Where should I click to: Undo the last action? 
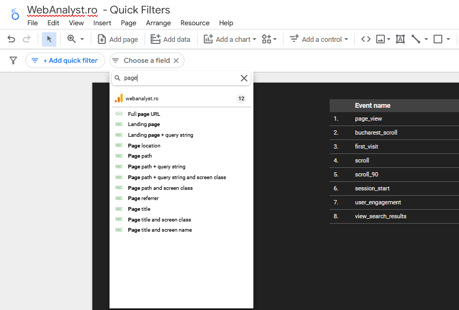coord(11,39)
